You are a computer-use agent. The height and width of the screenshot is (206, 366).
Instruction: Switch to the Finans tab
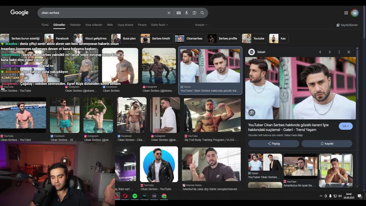pos(142,25)
